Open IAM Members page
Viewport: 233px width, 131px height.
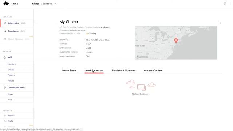click(12, 64)
